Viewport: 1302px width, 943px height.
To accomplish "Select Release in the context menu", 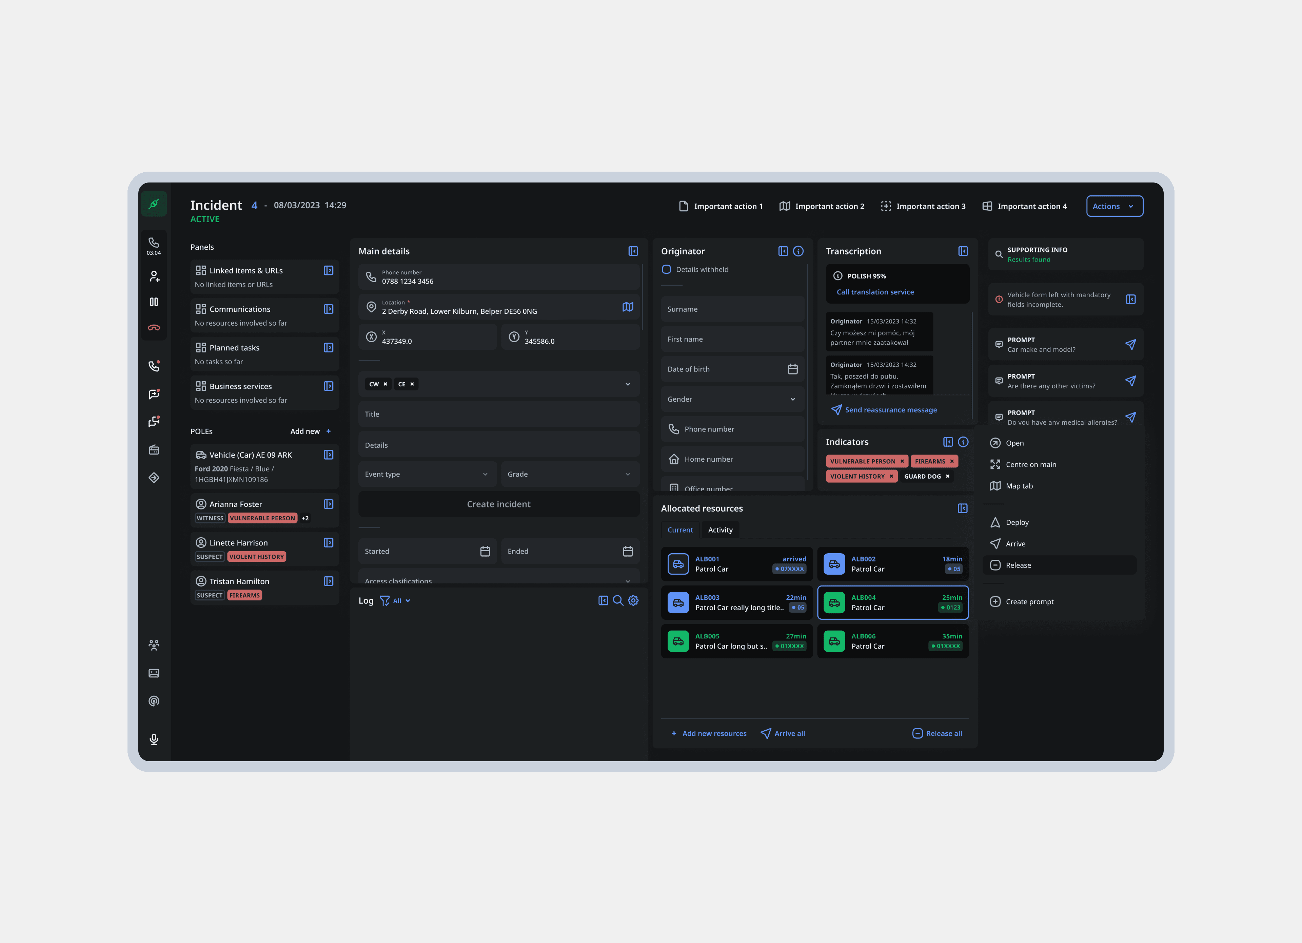I will point(1018,565).
